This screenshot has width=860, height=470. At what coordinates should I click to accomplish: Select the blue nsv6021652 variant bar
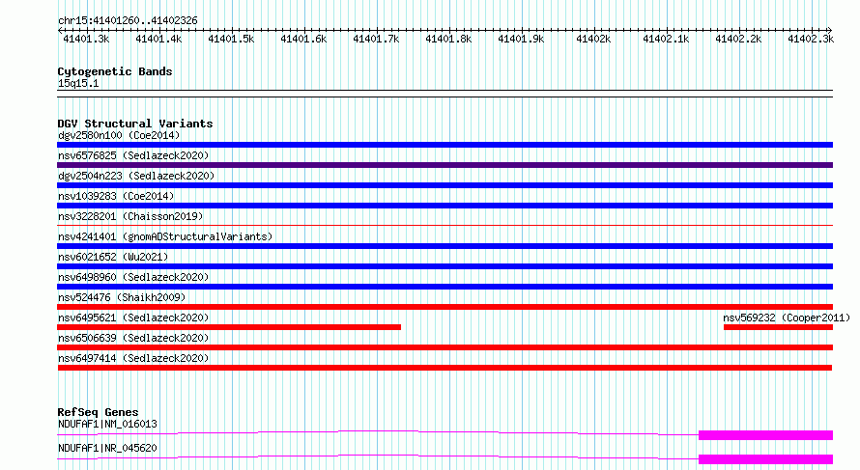point(444,266)
